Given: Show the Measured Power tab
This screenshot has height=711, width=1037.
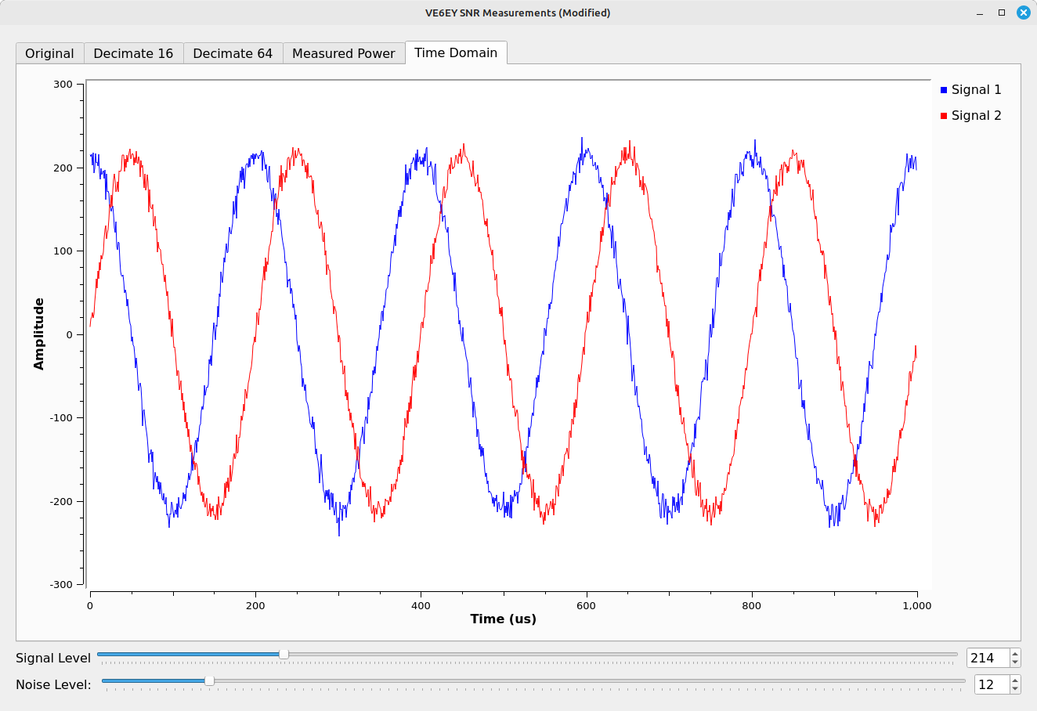Looking at the screenshot, I should coord(343,53).
